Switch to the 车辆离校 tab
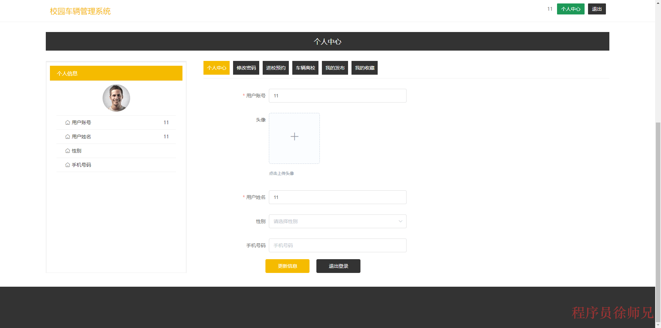This screenshot has height=328, width=661. click(305, 68)
